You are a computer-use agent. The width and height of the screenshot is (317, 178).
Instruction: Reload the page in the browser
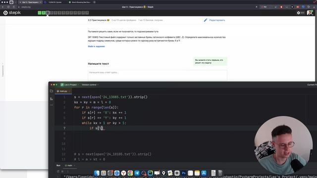coord(14,7)
